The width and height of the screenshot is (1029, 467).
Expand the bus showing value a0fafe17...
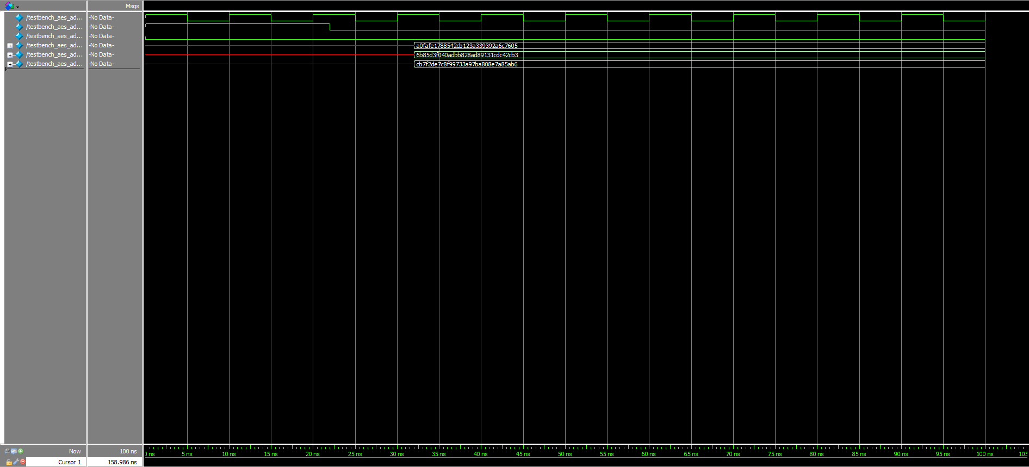click(10, 46)
